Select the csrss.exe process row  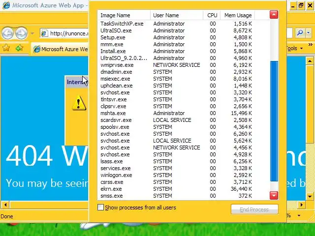(184, 182)
